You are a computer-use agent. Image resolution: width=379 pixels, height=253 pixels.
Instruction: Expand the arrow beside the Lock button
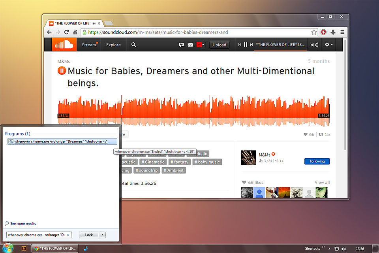pos(103,235)
